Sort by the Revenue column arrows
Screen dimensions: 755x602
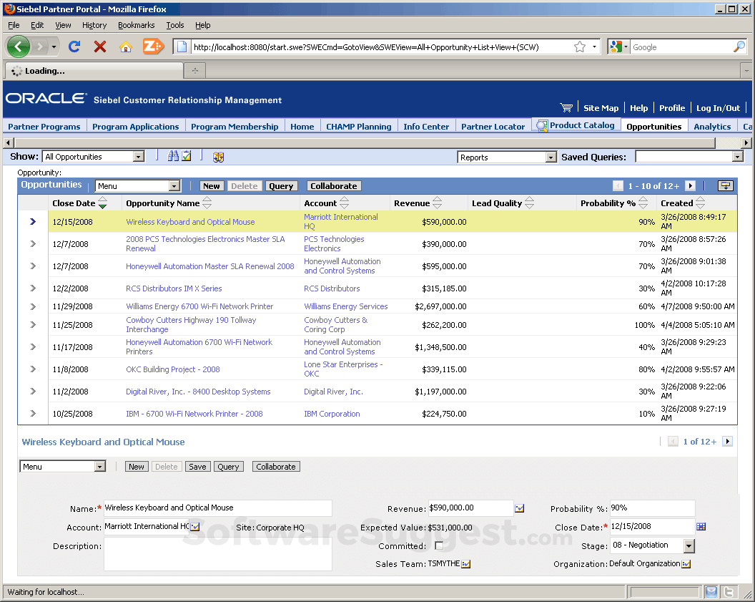point(438,203)
